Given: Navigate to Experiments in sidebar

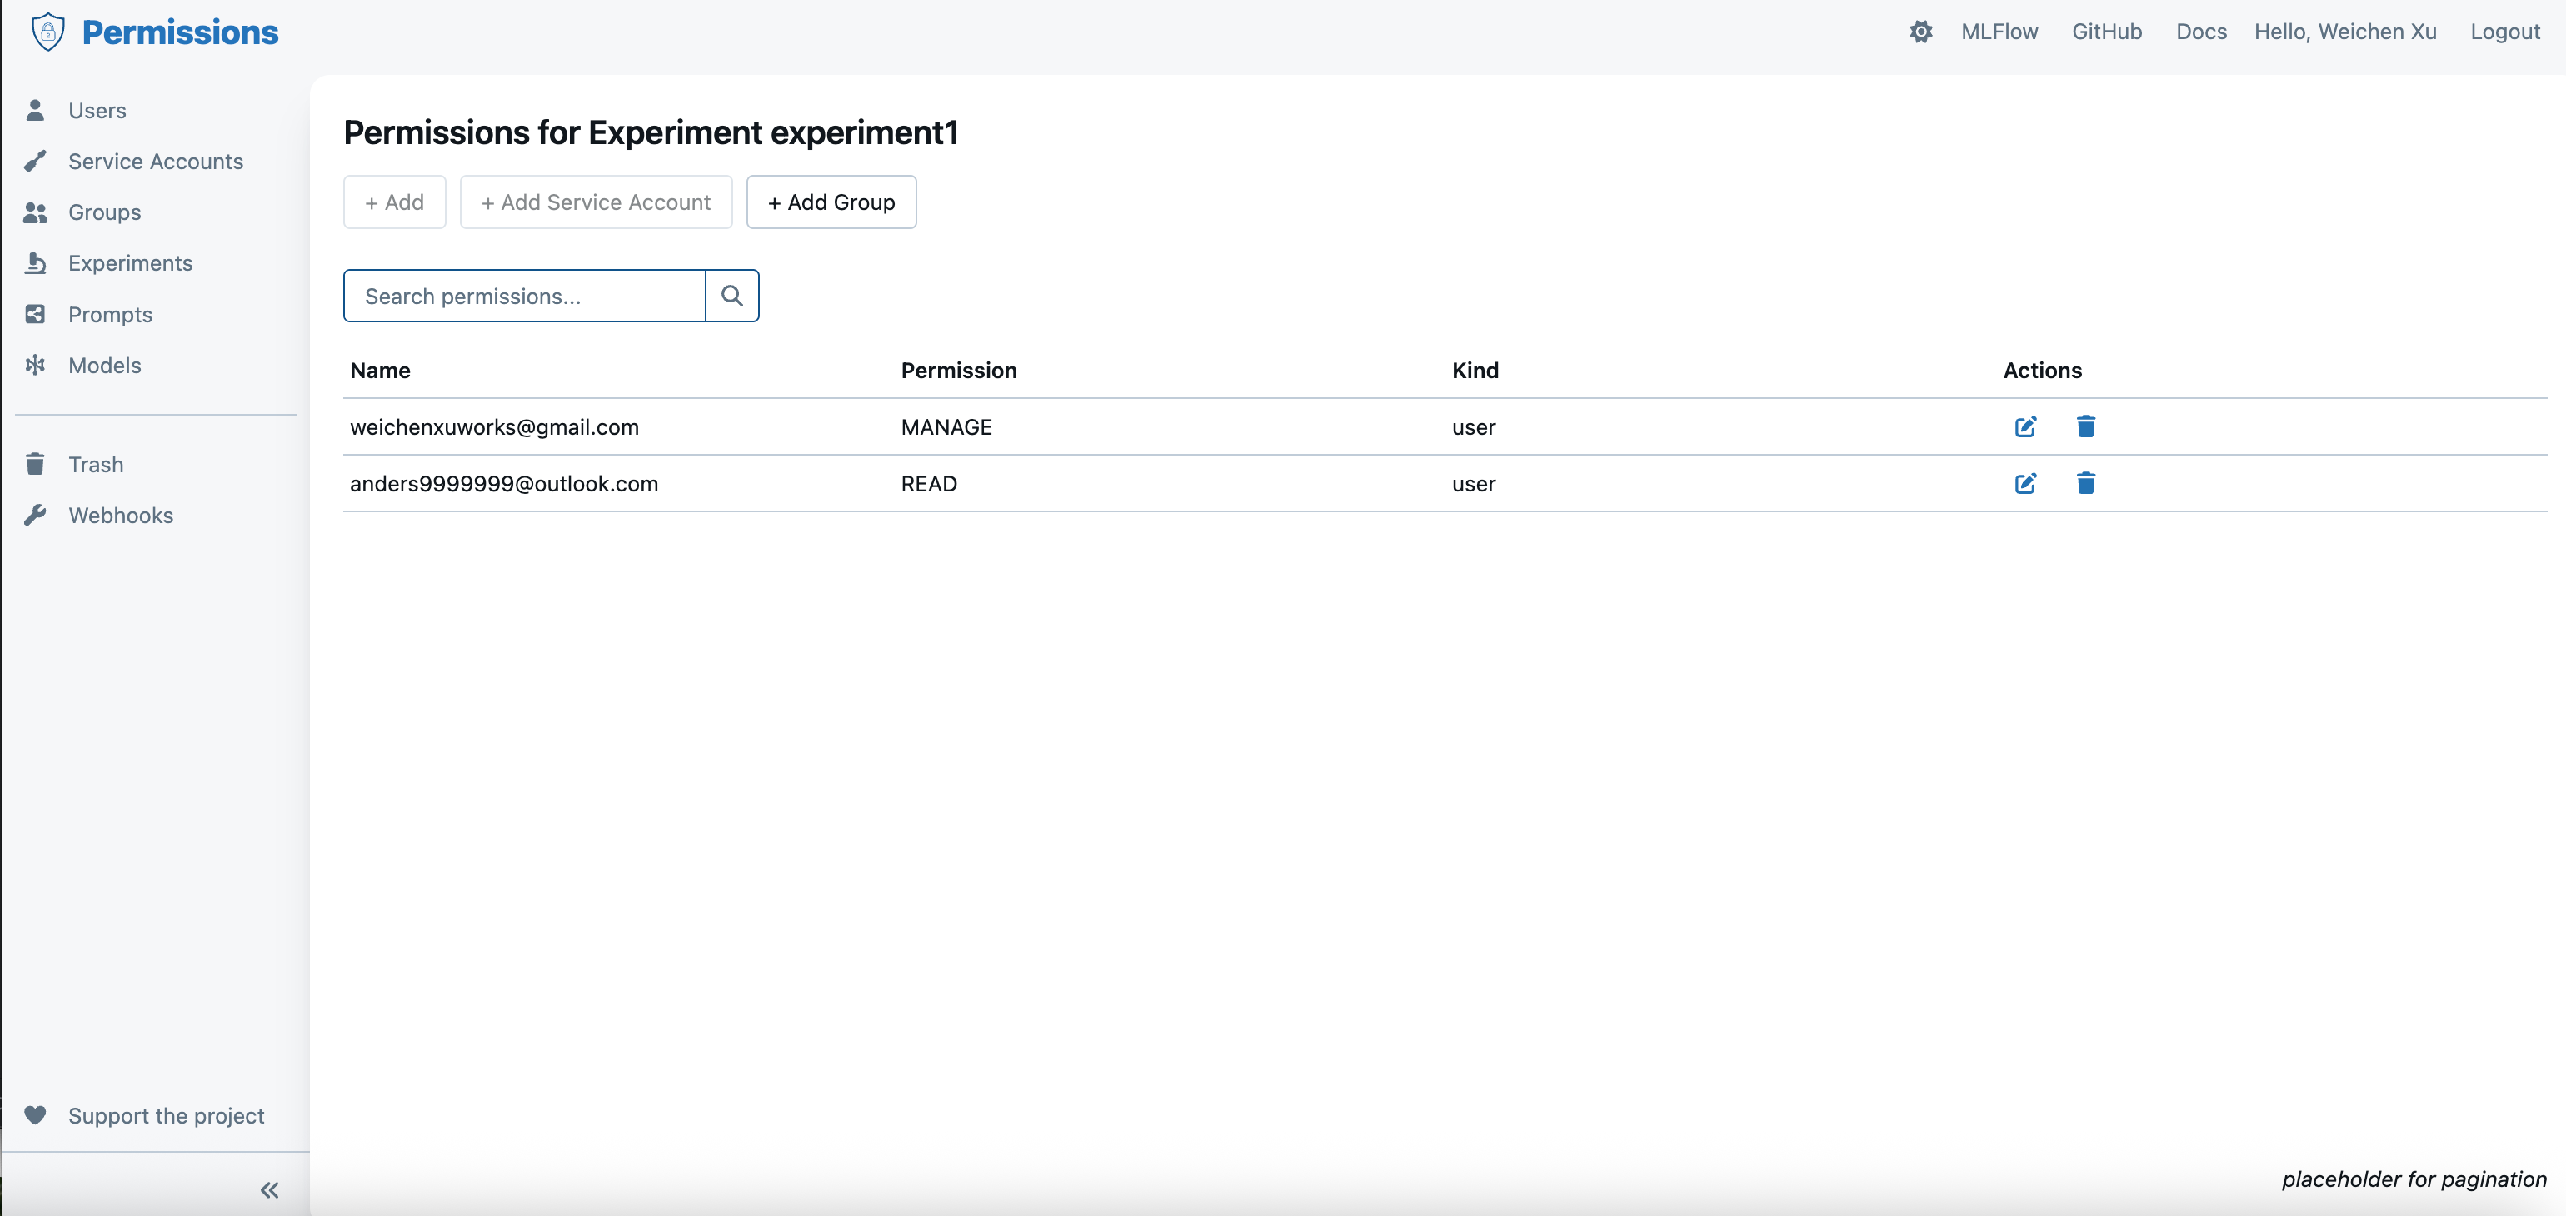Looking at the screenshot, I should coord(131,263).
